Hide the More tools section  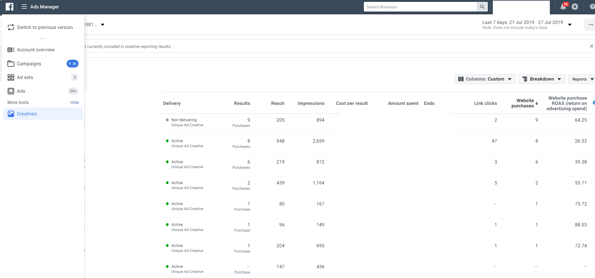pyautogui.click(x=74, y=102)
